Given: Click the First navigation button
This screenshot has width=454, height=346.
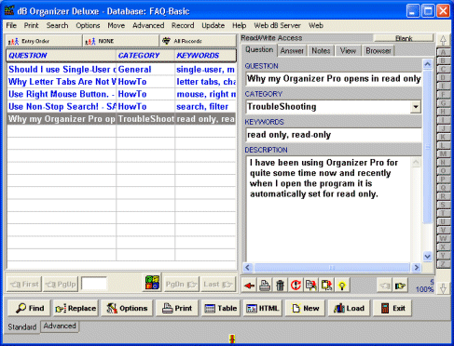Looking at the screenshot, I should pyautogui.click(x=24, y=284).
